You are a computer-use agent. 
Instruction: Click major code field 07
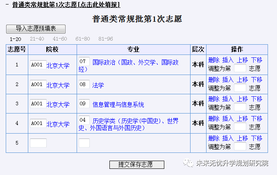pyautogui.click(x=84, y=61)
